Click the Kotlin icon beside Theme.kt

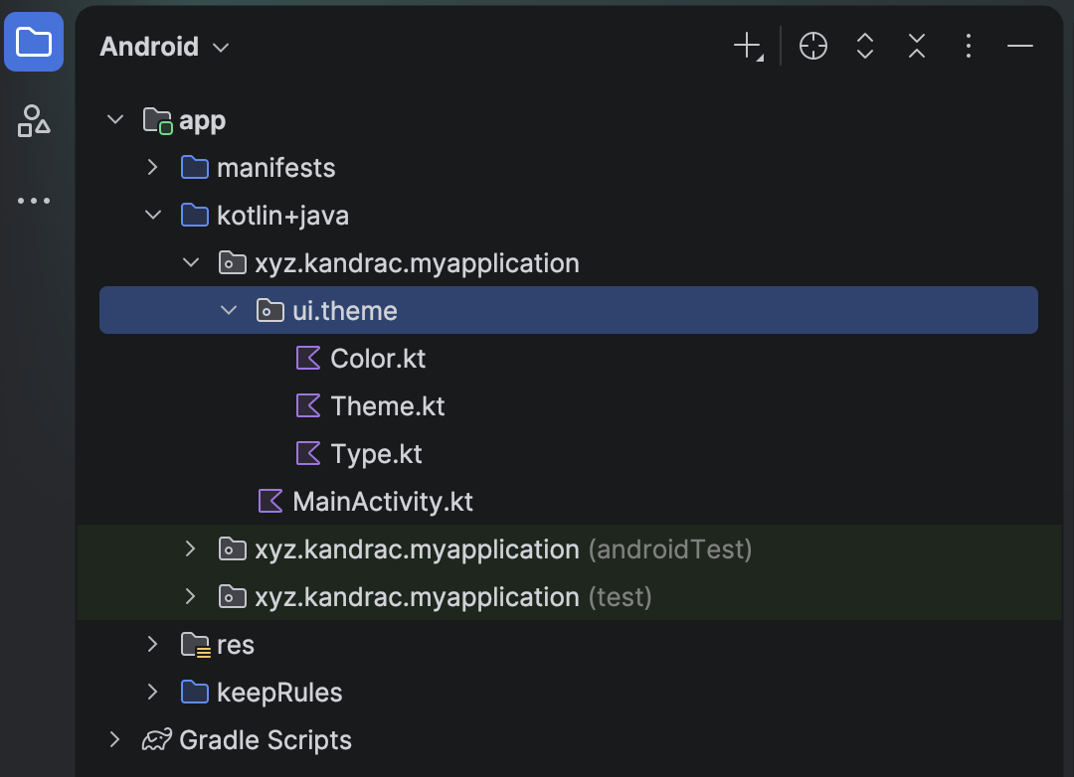pos(307,406)
